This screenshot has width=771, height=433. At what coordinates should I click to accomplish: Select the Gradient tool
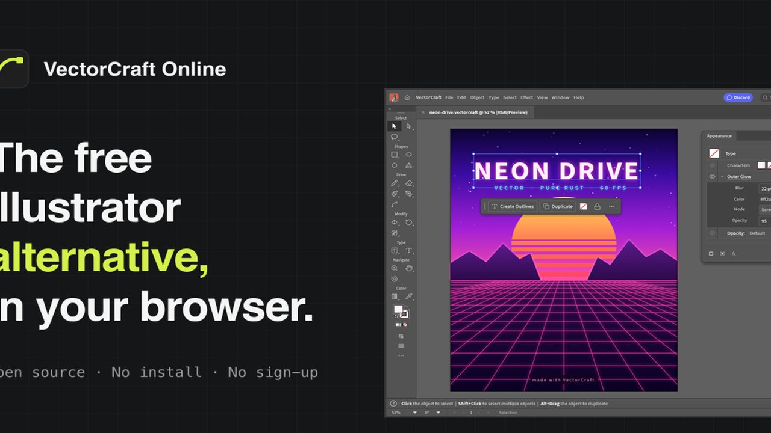pyautogui.click(x=395, y=296)
